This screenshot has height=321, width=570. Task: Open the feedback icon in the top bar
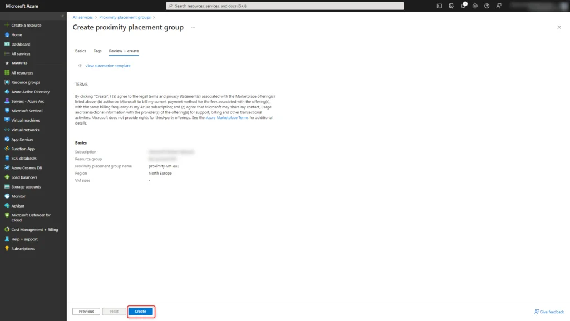(499, 6)
